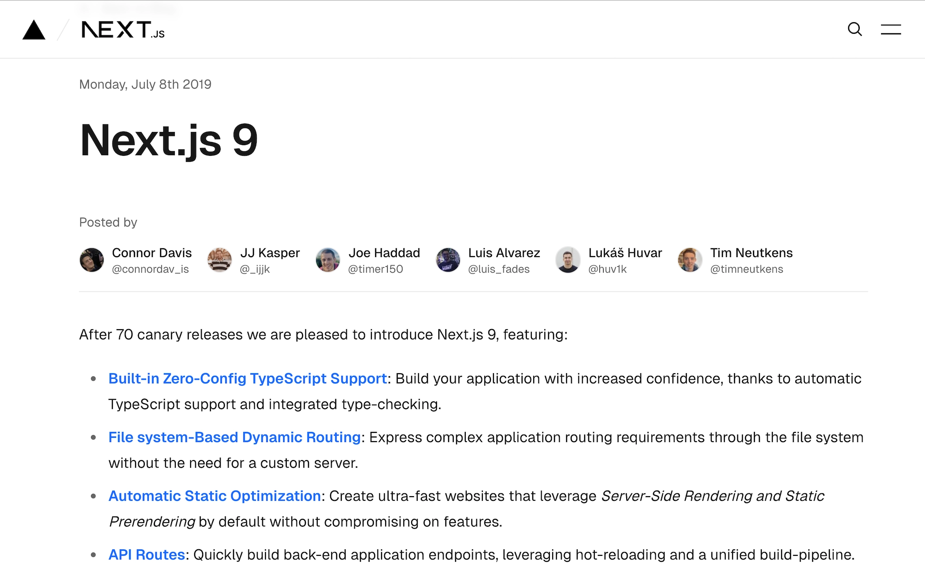The height and width of the screenshot is (578, 925).
Task: Click the 'After 70 canary releases' sentence
Action: (323, 335)
